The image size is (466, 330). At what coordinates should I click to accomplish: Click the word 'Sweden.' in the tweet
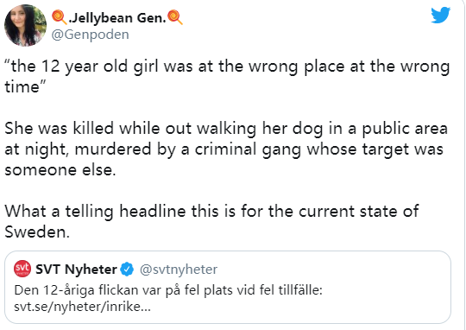click(x=37, y=232)
